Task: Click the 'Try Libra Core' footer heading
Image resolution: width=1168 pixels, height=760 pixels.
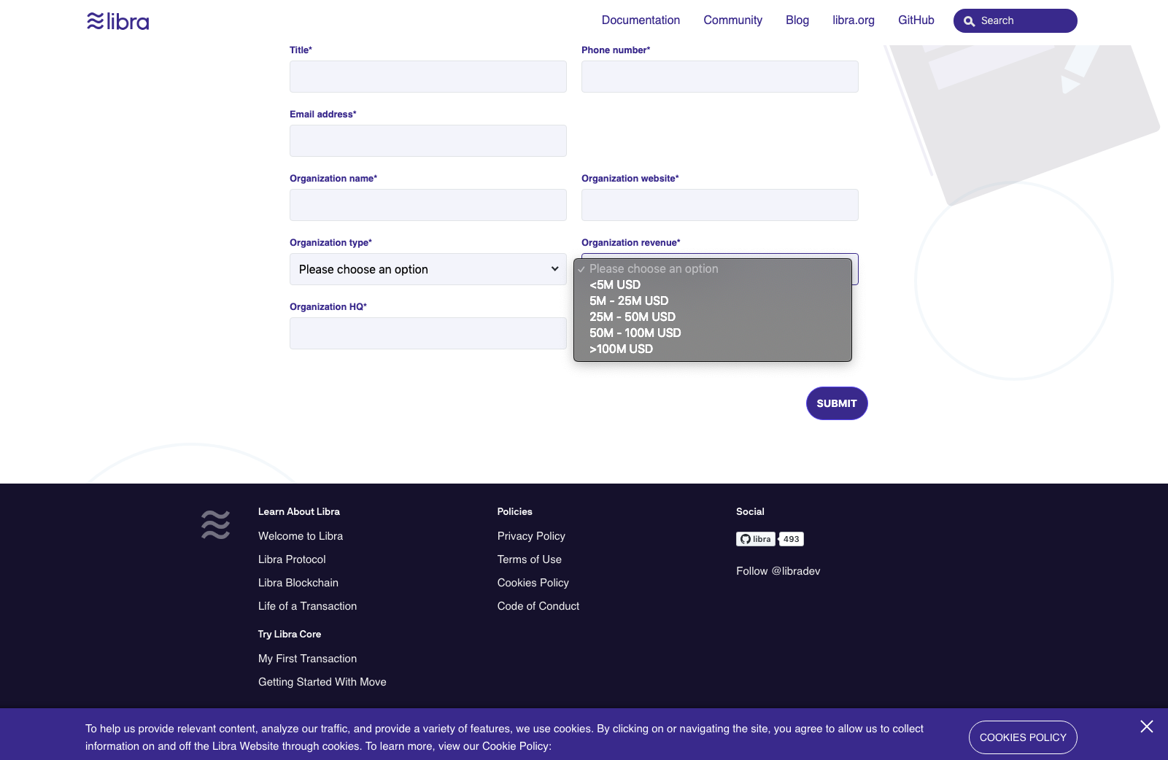Action: pyautogui.click(x=290, y=634)
